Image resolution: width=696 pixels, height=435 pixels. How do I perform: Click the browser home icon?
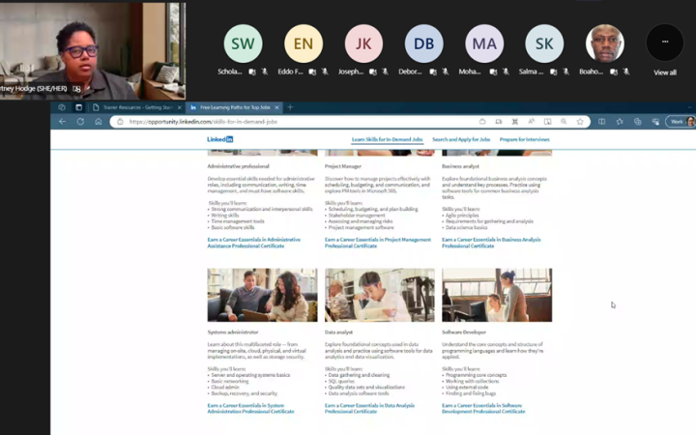tap(98, 122)
